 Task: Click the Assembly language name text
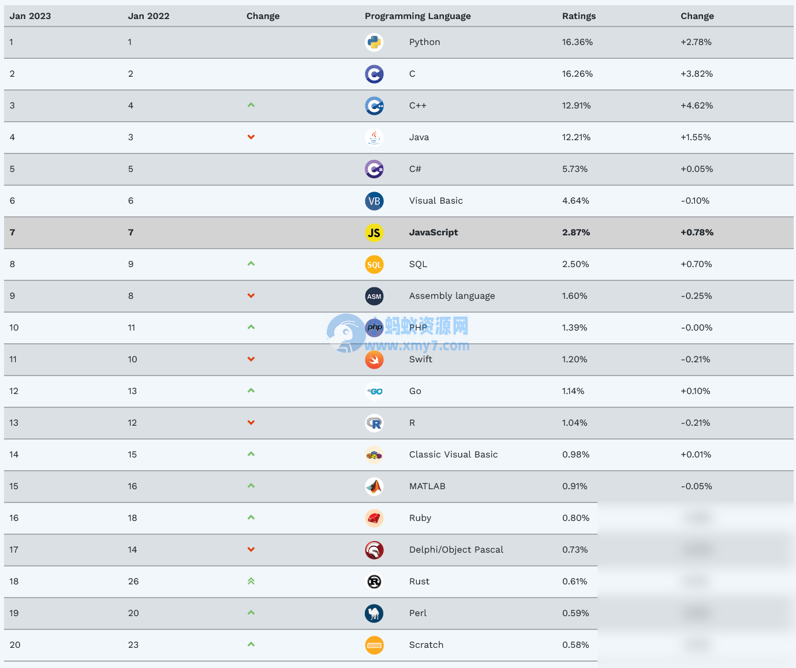451,296
